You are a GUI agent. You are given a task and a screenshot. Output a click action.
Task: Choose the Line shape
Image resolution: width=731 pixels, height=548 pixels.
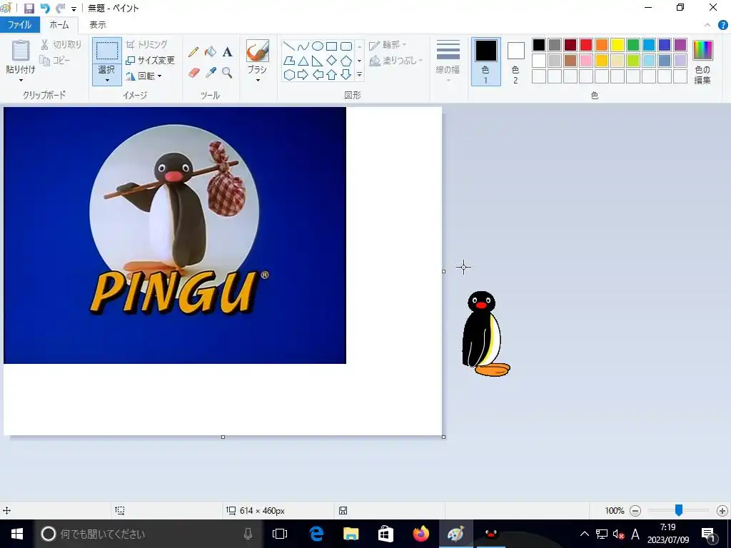[x=289, y=46]
